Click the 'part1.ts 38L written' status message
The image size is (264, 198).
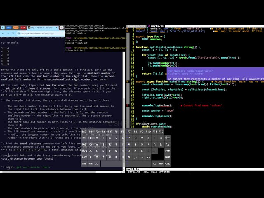(148, 172)
